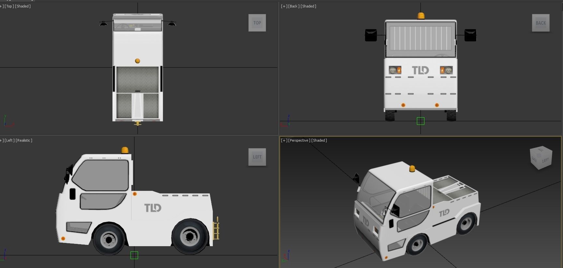Click the BACK ViewCube face in Back viewport
The width and height of the screenshot is (563, 268).
coord(541,23)
